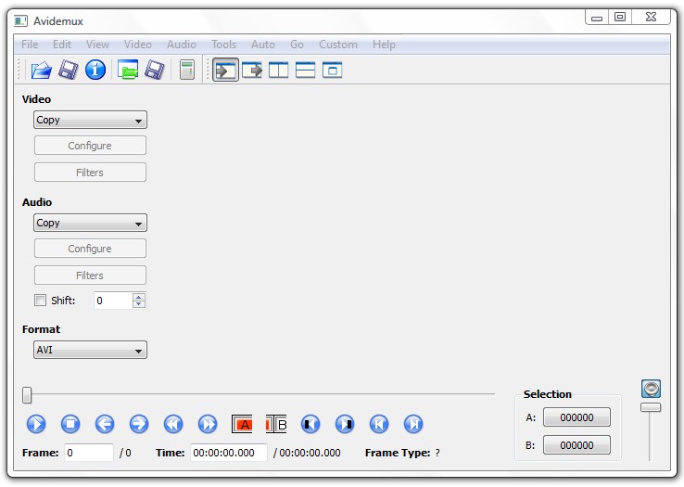Click the Audio Configure button
Image resolution: width=684 pixels, height=487 pixels.
pos(90,249)
